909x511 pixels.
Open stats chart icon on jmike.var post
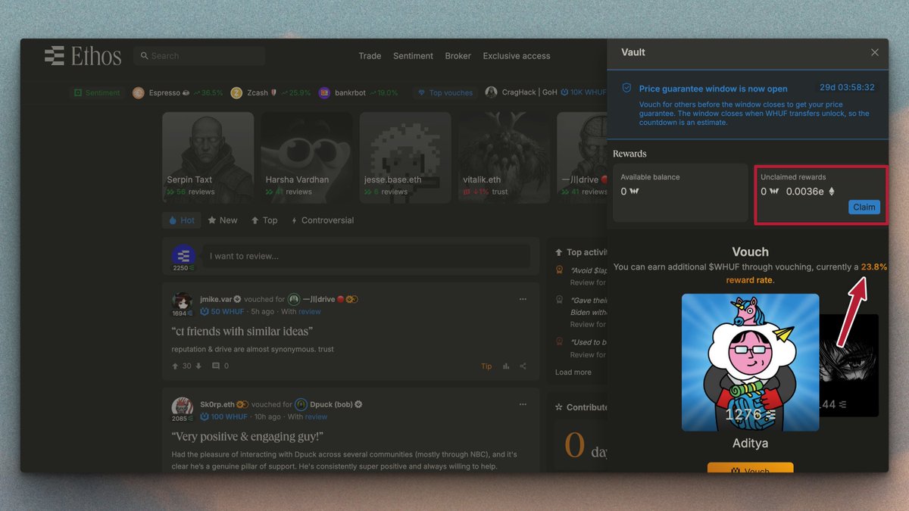(x=506, y=366)
